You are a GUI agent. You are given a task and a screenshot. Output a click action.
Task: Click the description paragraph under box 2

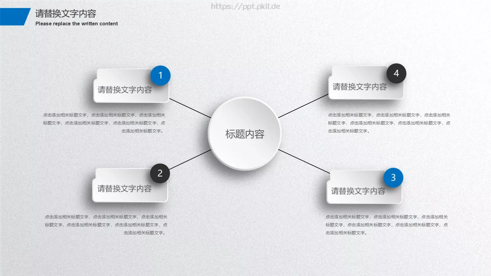point(106,225)
